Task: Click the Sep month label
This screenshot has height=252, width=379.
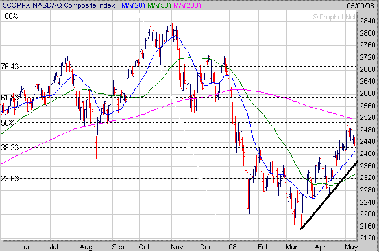Action: 117,247
